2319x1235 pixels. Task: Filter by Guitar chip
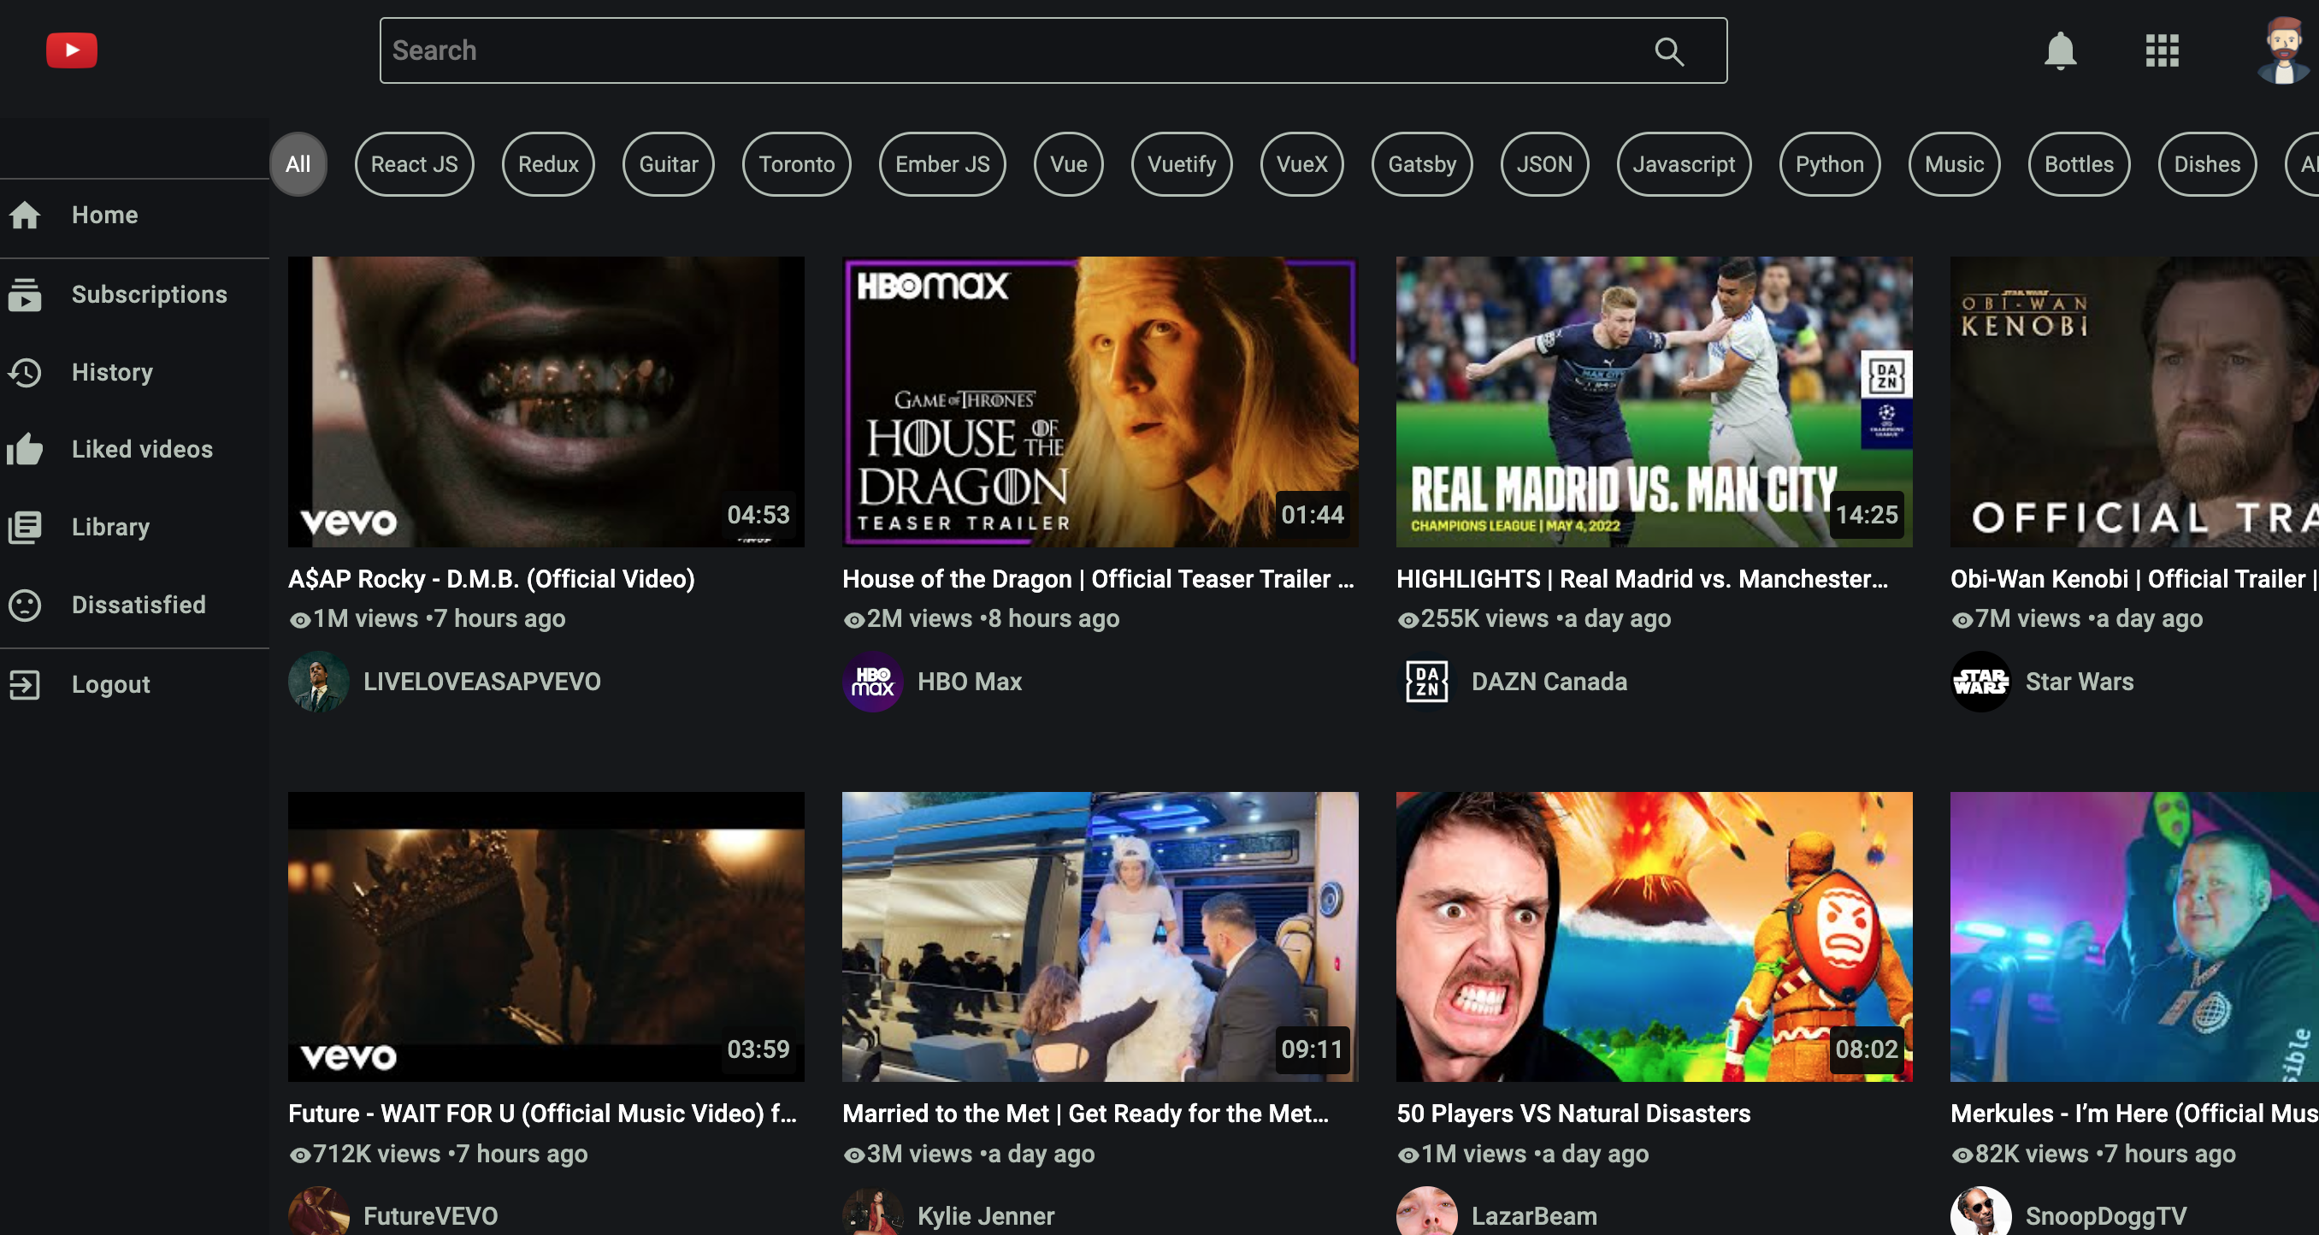pos(668,164)
